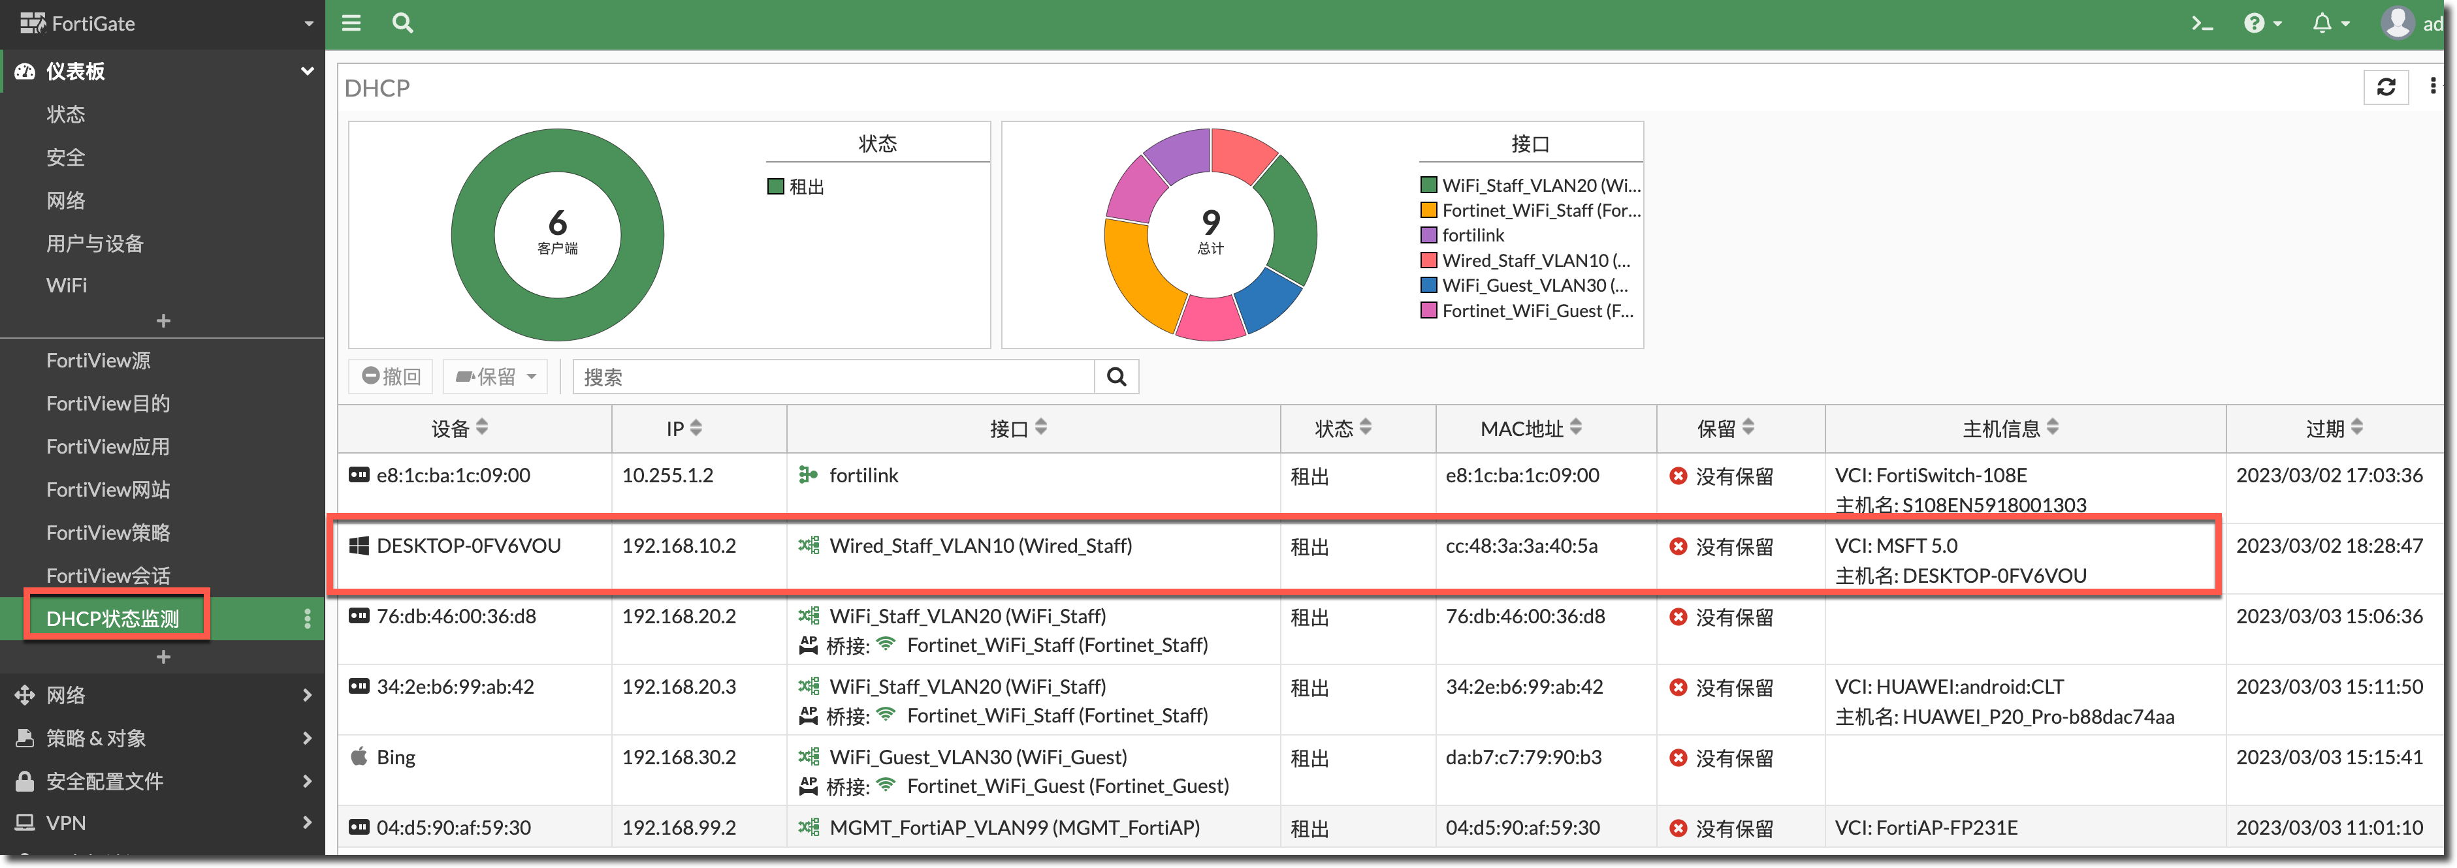Open the help question mark menu
Image resolution: width=2457 pixels, height=868 pixels.
(x=2262, y=23)
